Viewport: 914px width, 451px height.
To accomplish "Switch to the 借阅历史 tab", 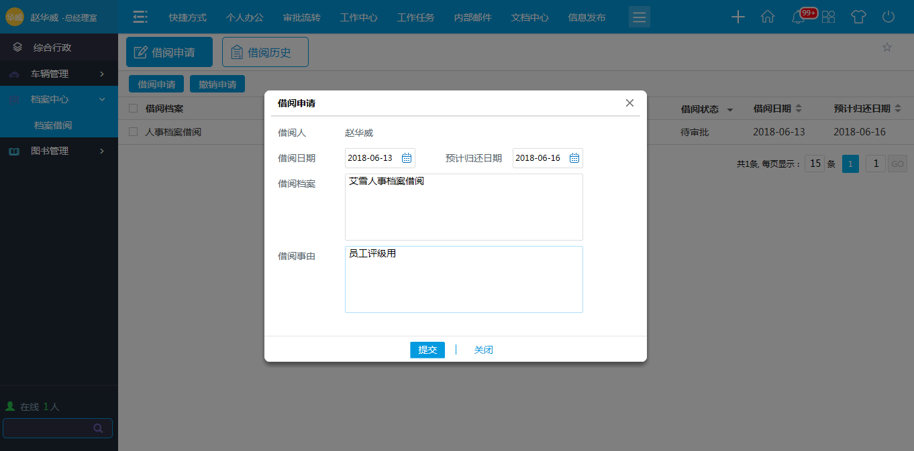I will point(265,51).
